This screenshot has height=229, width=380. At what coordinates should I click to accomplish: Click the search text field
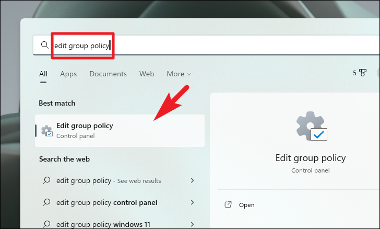pos(206,45)
